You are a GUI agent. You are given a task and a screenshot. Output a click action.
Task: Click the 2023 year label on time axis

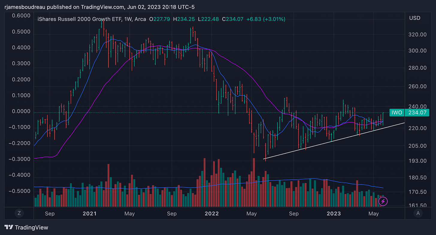[x=334, y=213]
